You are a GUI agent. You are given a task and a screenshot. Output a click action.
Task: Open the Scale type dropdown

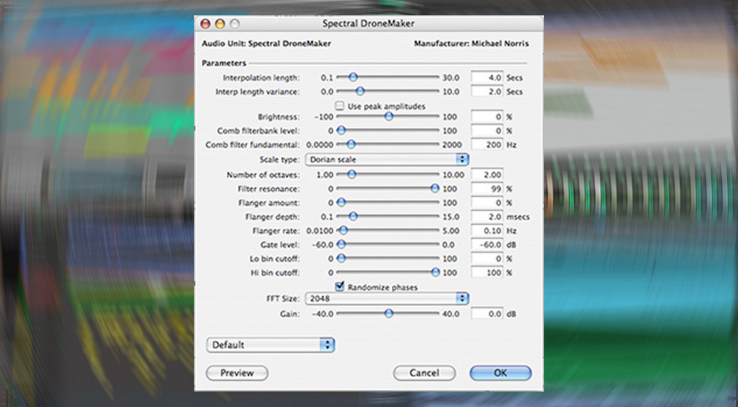(x=387, y=159)
